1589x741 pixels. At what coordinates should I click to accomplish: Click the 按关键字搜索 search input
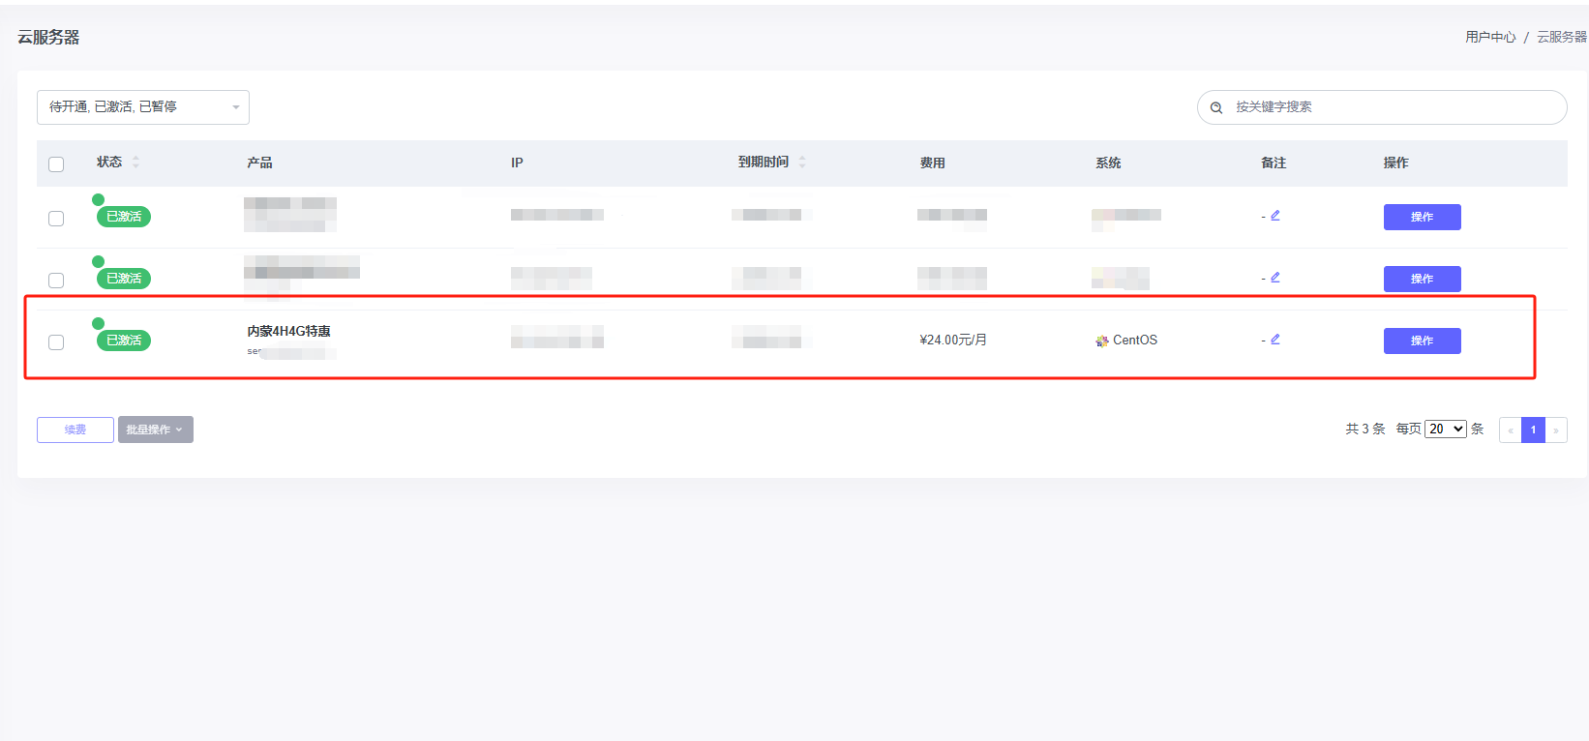pos(1382,107)
